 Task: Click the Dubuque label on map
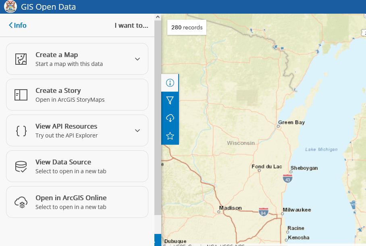pos(175,241)
